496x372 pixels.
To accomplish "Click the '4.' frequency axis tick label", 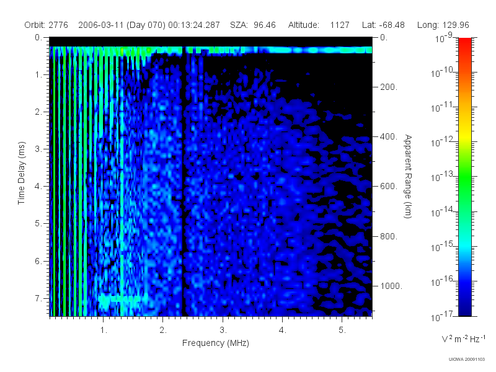I will coord(283,330).
